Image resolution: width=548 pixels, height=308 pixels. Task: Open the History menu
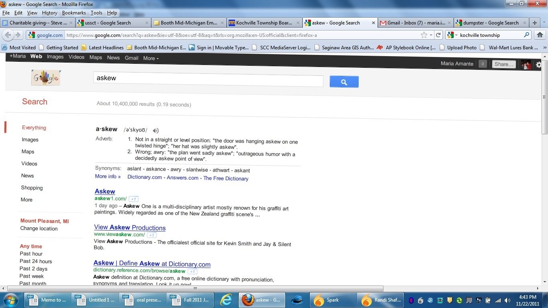tap(50, 13)
